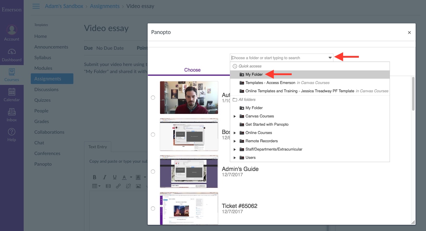
Task: Go to the Dashboard from global navigation
Action: coord(12,55)
